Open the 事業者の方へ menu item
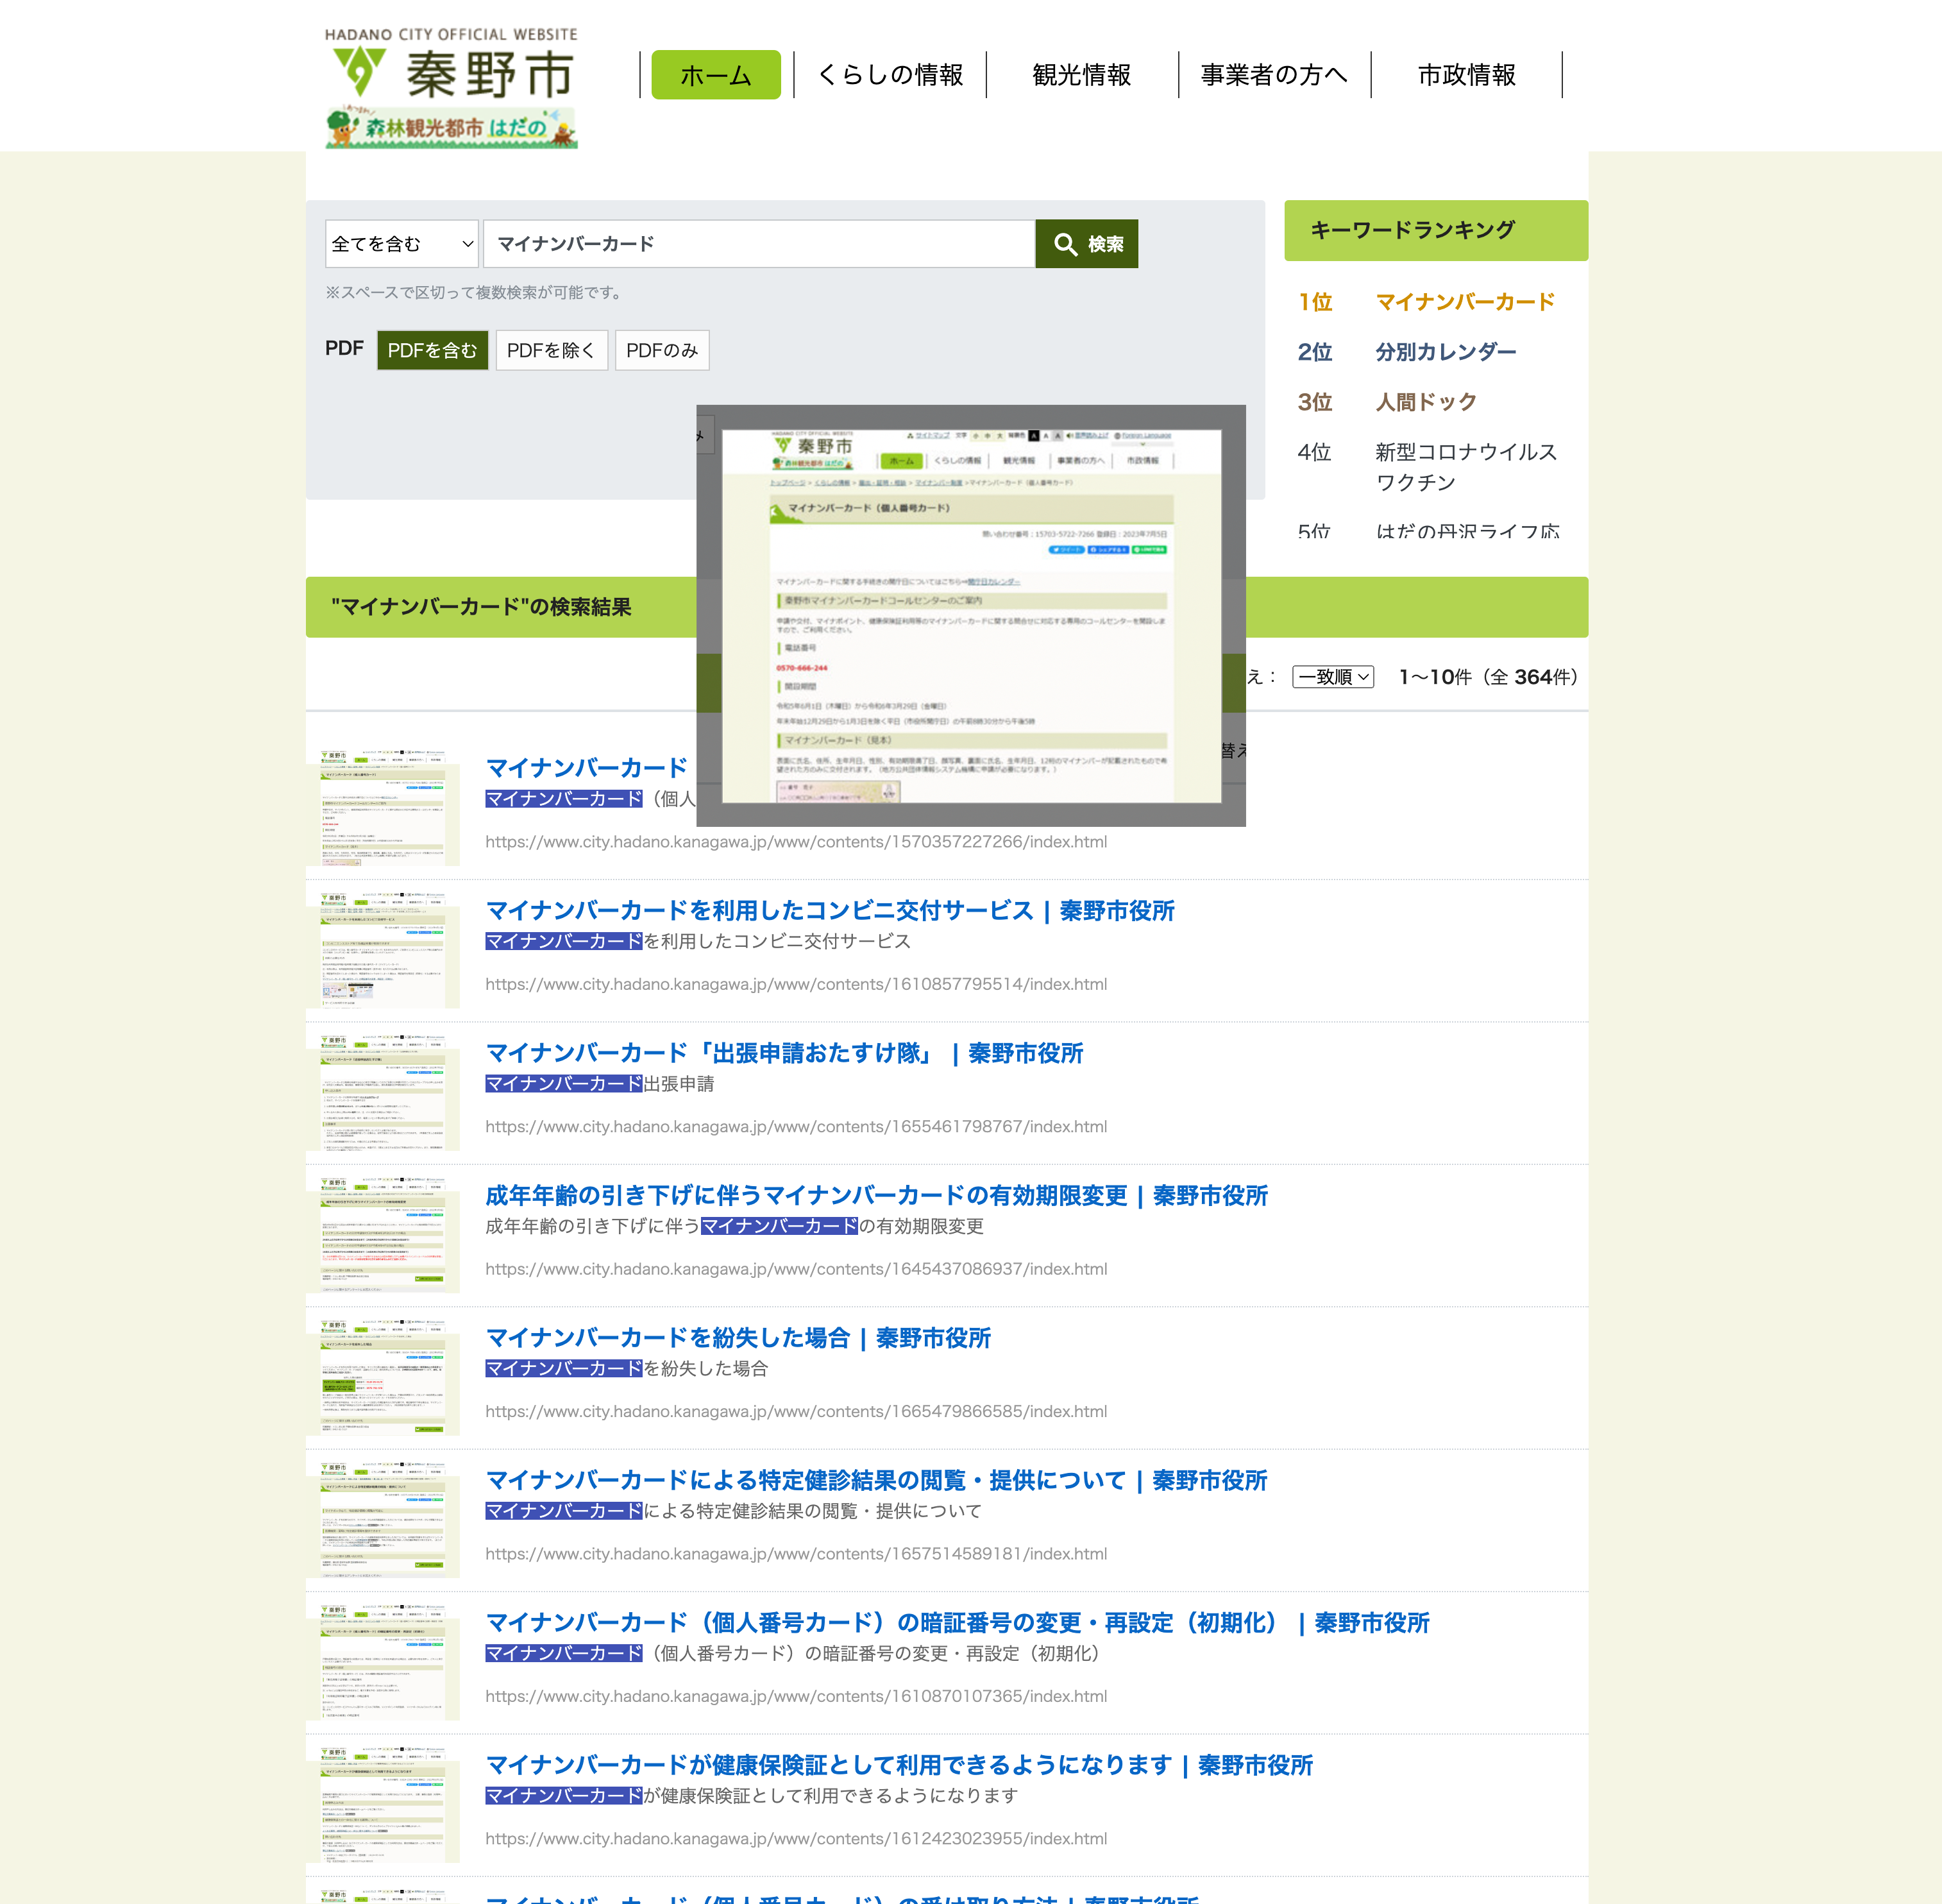Image resolution: width=1942 pixels, height=1904 pixels. click(x=1274, y=75)
